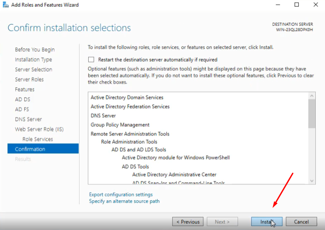Select Active Directory Federation Services entry
This screenshot has height=230, width=325.
[130, 106]
